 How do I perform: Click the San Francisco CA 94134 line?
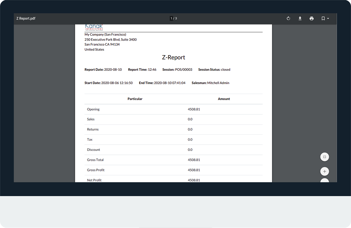point(102,45)
